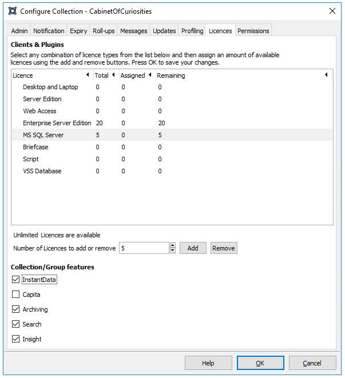345x378 pixels.
Task: Click the Remaining value 5 for MS SQL Server
Action: [x=160, y=135]
